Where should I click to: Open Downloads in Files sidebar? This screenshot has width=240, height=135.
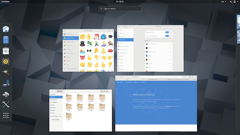click(x=56, y=102)
